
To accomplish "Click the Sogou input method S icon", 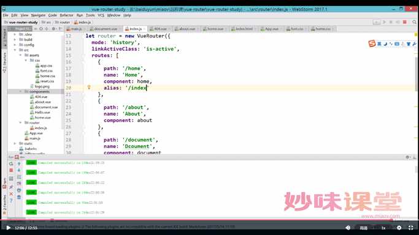I will tap(372, 43).
